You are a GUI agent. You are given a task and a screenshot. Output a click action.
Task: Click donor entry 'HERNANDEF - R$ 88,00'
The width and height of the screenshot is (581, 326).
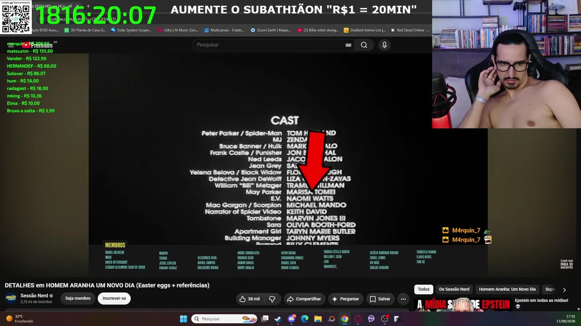pyautogui.click(x=31, y=66)
